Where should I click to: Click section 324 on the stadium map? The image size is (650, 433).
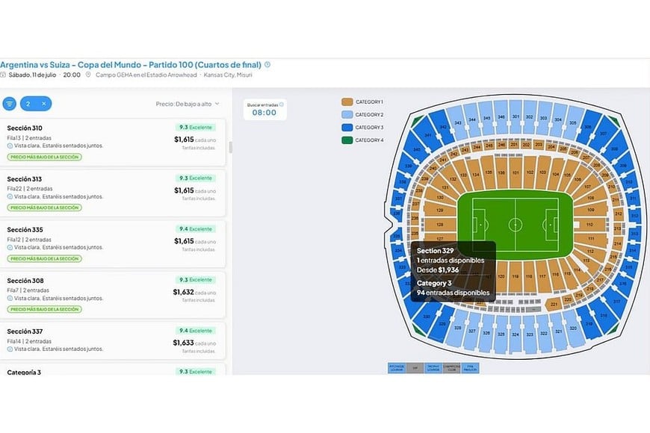[516, 334]
